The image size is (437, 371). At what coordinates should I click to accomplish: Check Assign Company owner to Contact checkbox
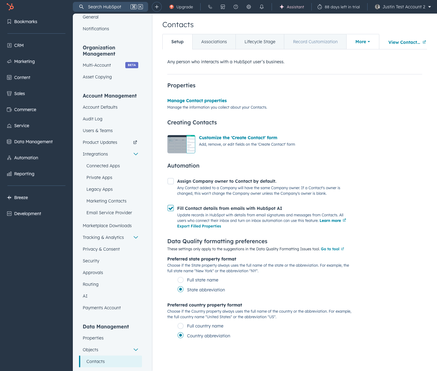pyautogui.click(x=171, y=181)
